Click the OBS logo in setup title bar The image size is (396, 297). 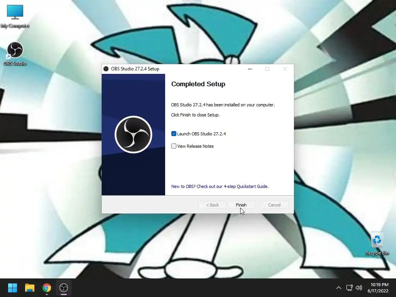tap(106, 69)
